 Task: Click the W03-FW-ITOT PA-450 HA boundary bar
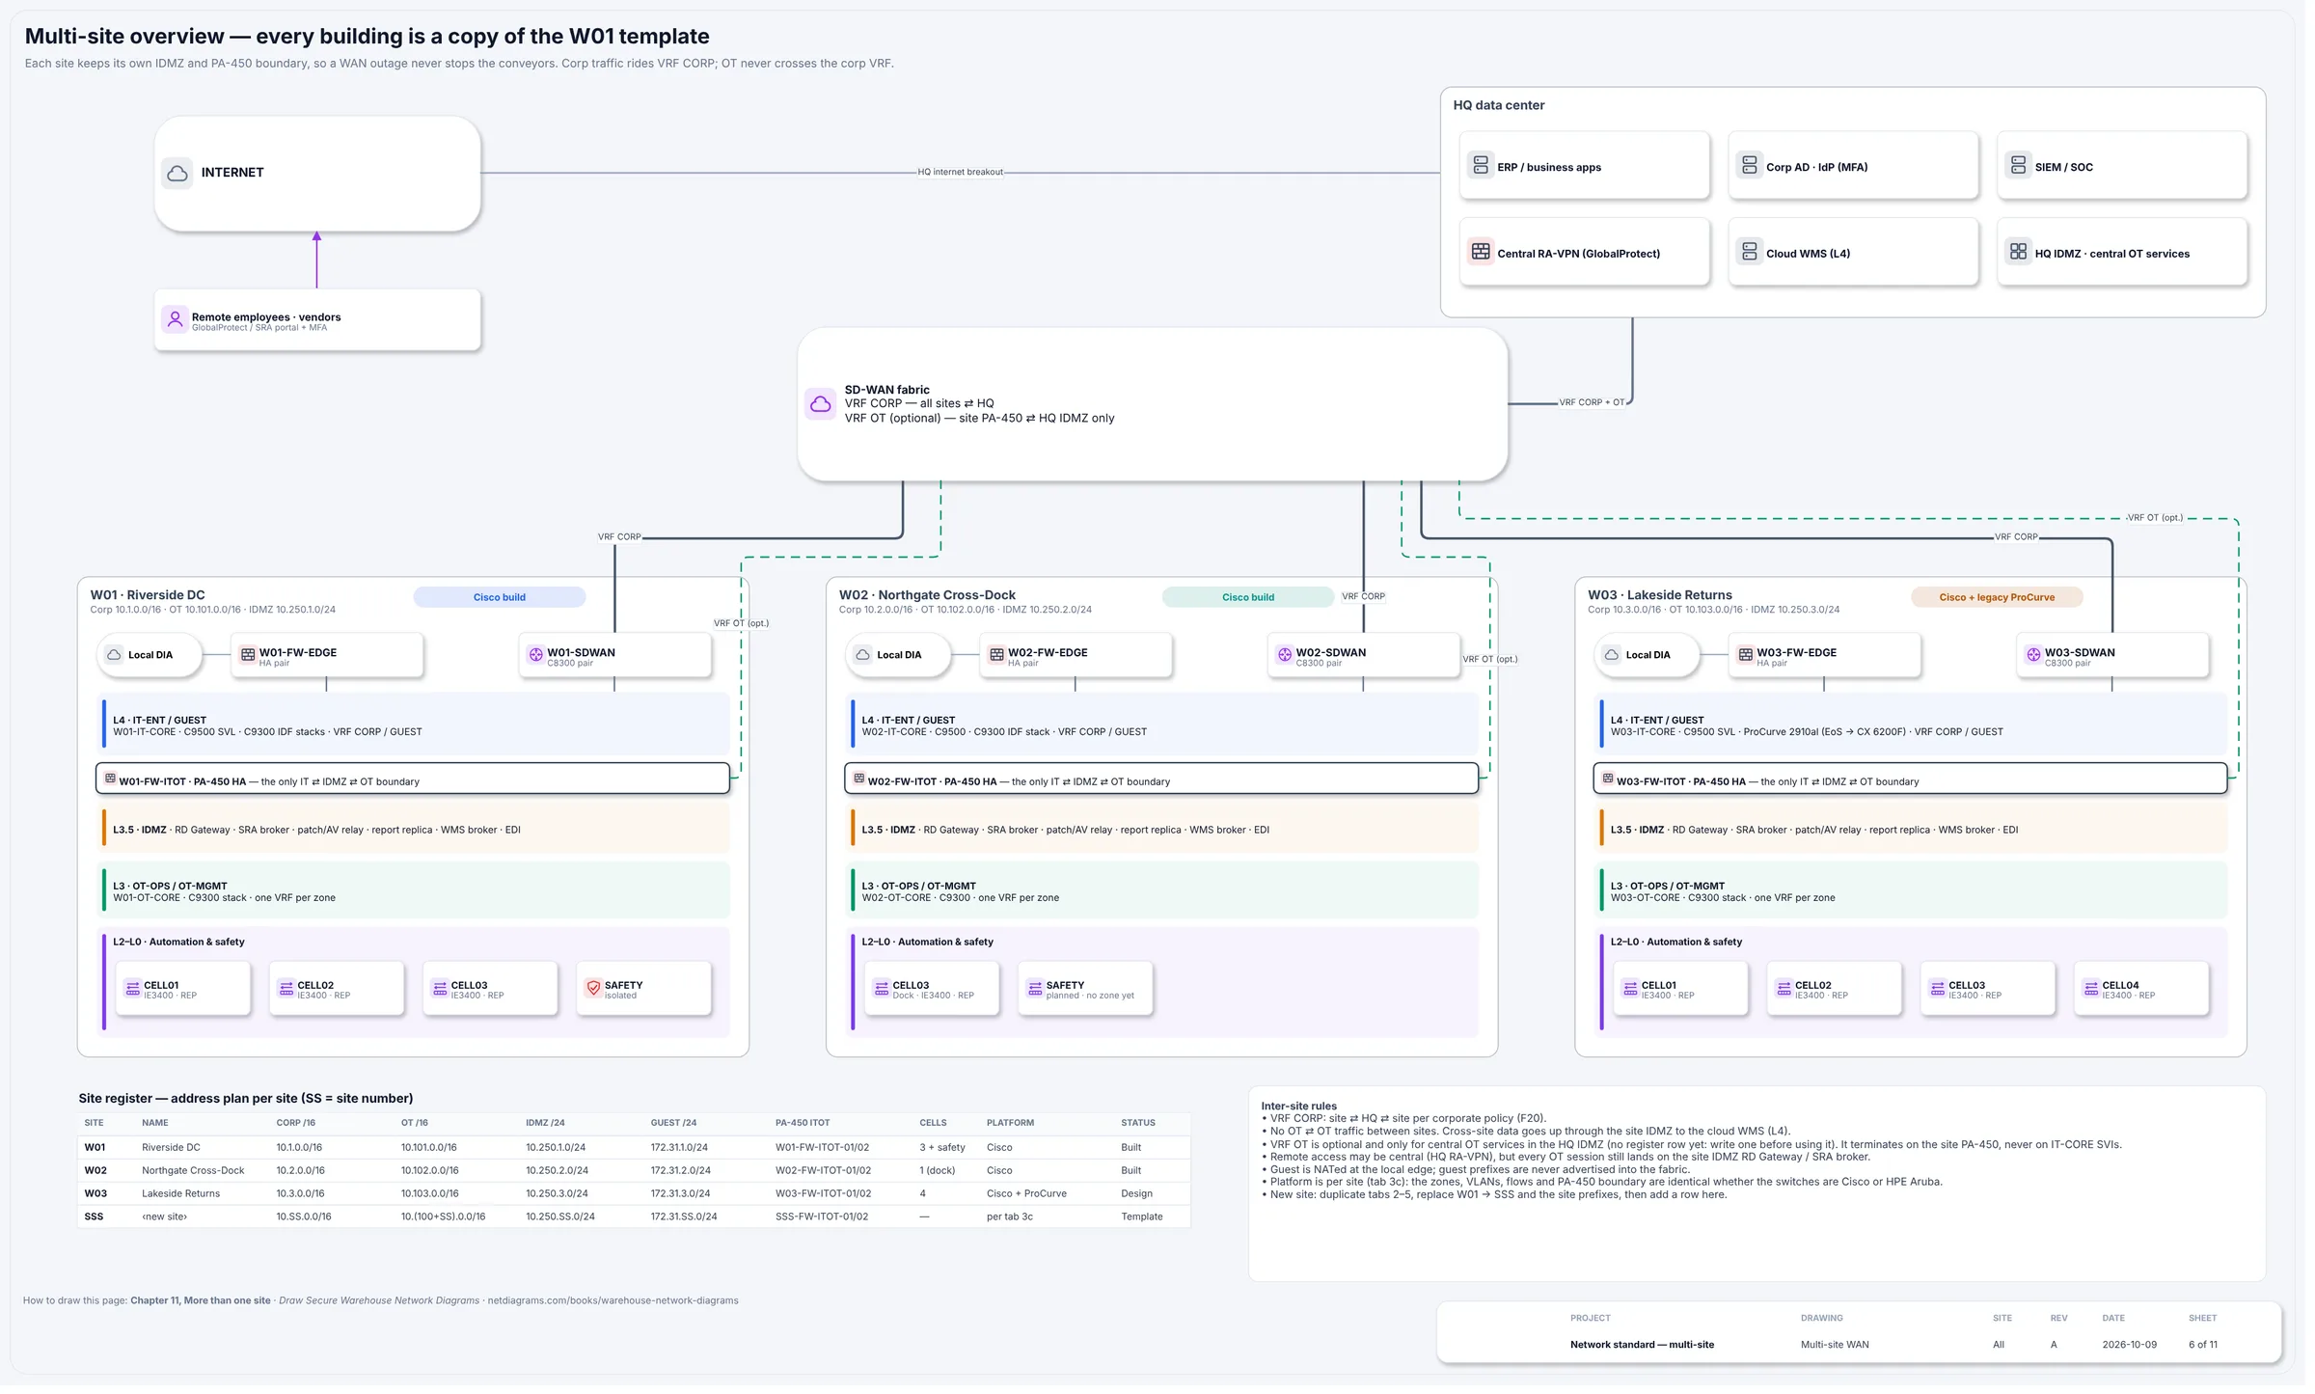[1920, 782]
